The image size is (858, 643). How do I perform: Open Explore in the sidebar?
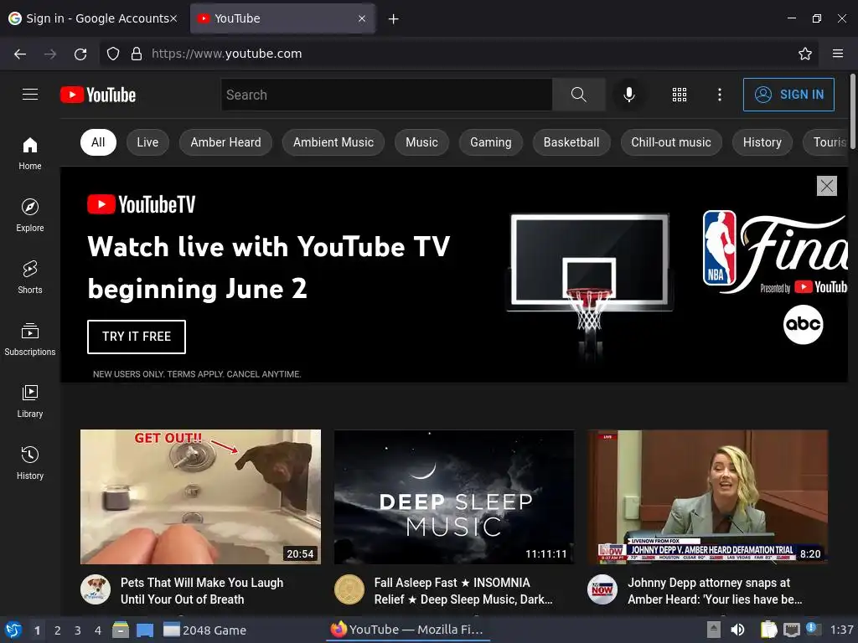[x=30, y=215]
